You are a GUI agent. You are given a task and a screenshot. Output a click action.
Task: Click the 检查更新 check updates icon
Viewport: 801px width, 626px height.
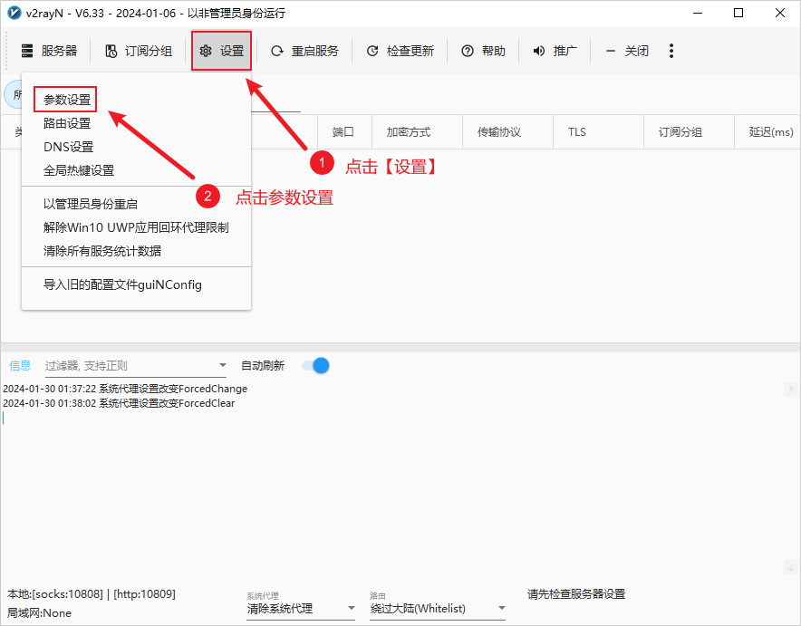[x=372, y=51]
